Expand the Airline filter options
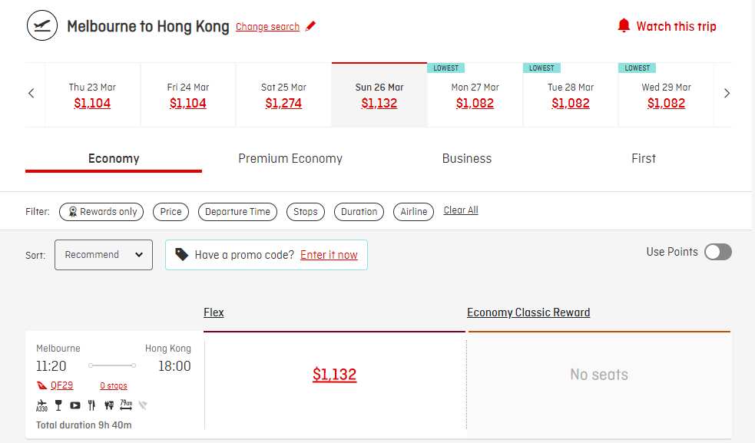The image size is (755, 443). click(x=414, y=212)
